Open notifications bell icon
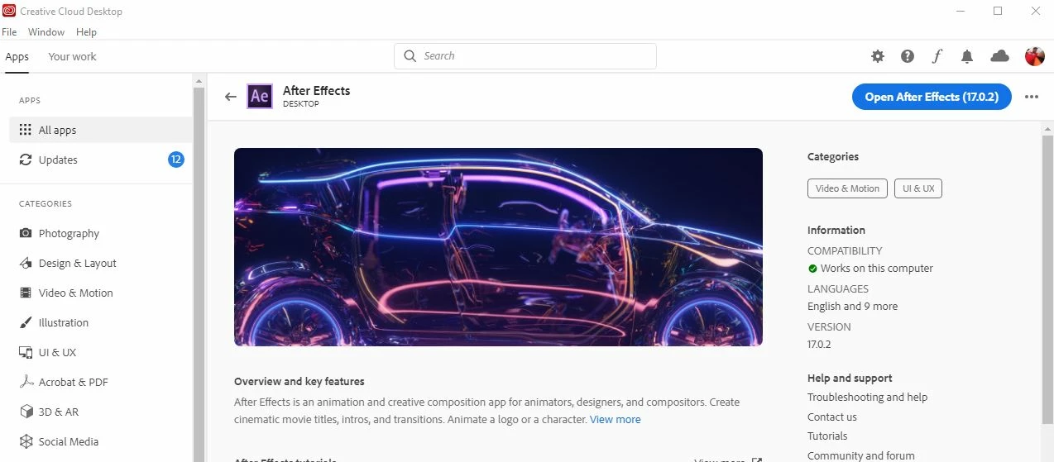Image resolution: width=1054 pixels, height=462 pixels. point(967,56)
